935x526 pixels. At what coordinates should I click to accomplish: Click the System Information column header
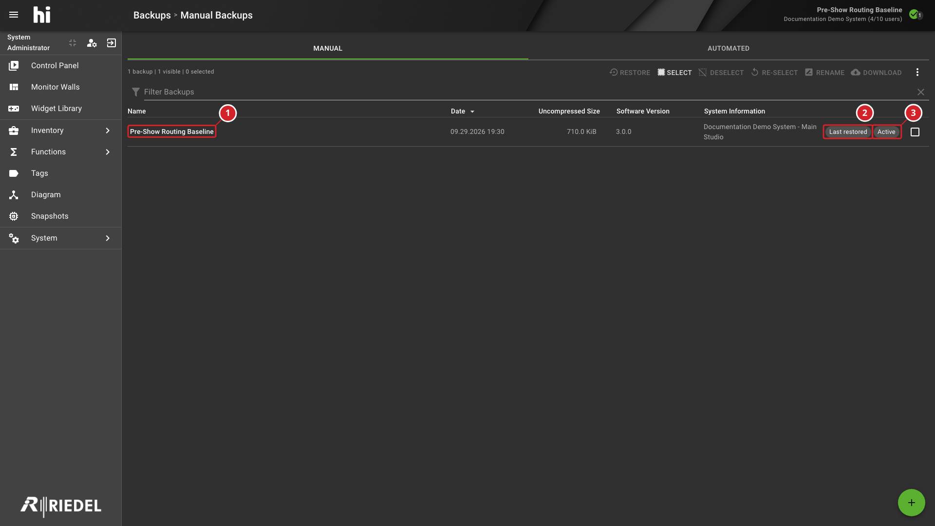click(734, 112)
